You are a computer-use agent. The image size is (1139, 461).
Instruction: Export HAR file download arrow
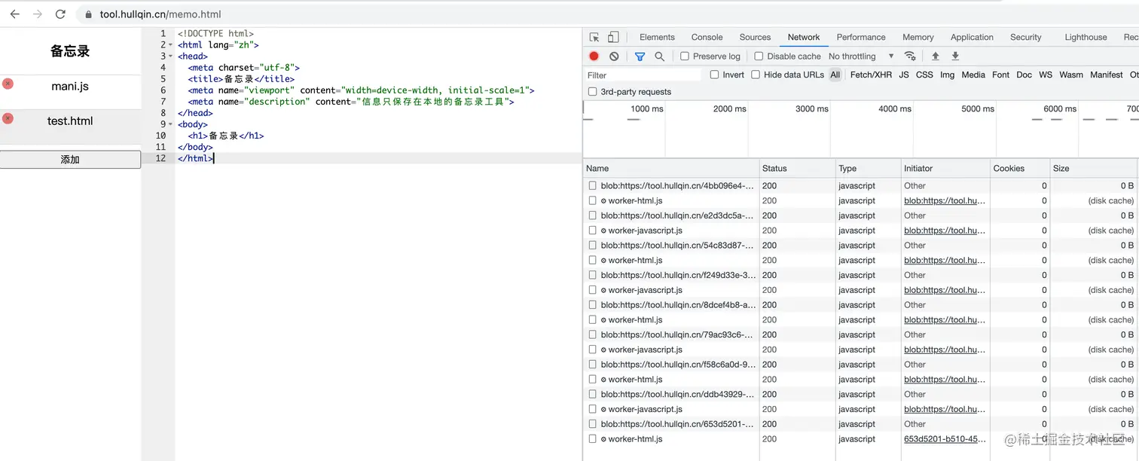955,56
